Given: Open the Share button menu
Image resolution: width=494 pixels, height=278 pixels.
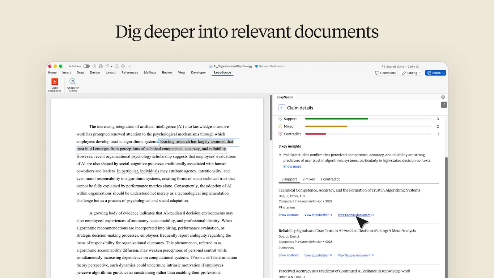Looking at the screenshot, I should [435, 73].
